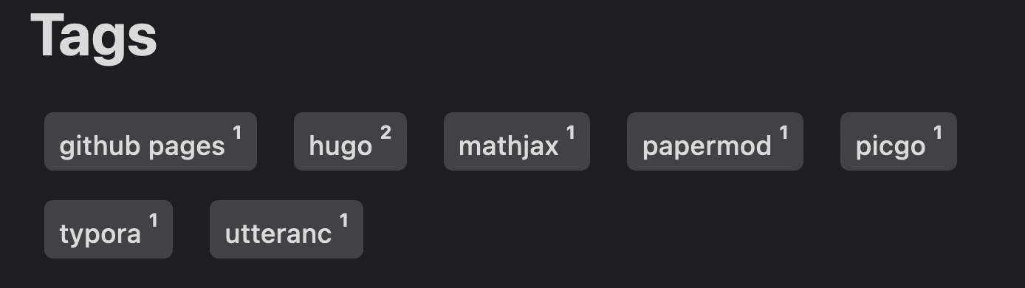Screen dimensions: 1025x288
Task: Browse posts tagged picgo
Action: pos(899,142)
